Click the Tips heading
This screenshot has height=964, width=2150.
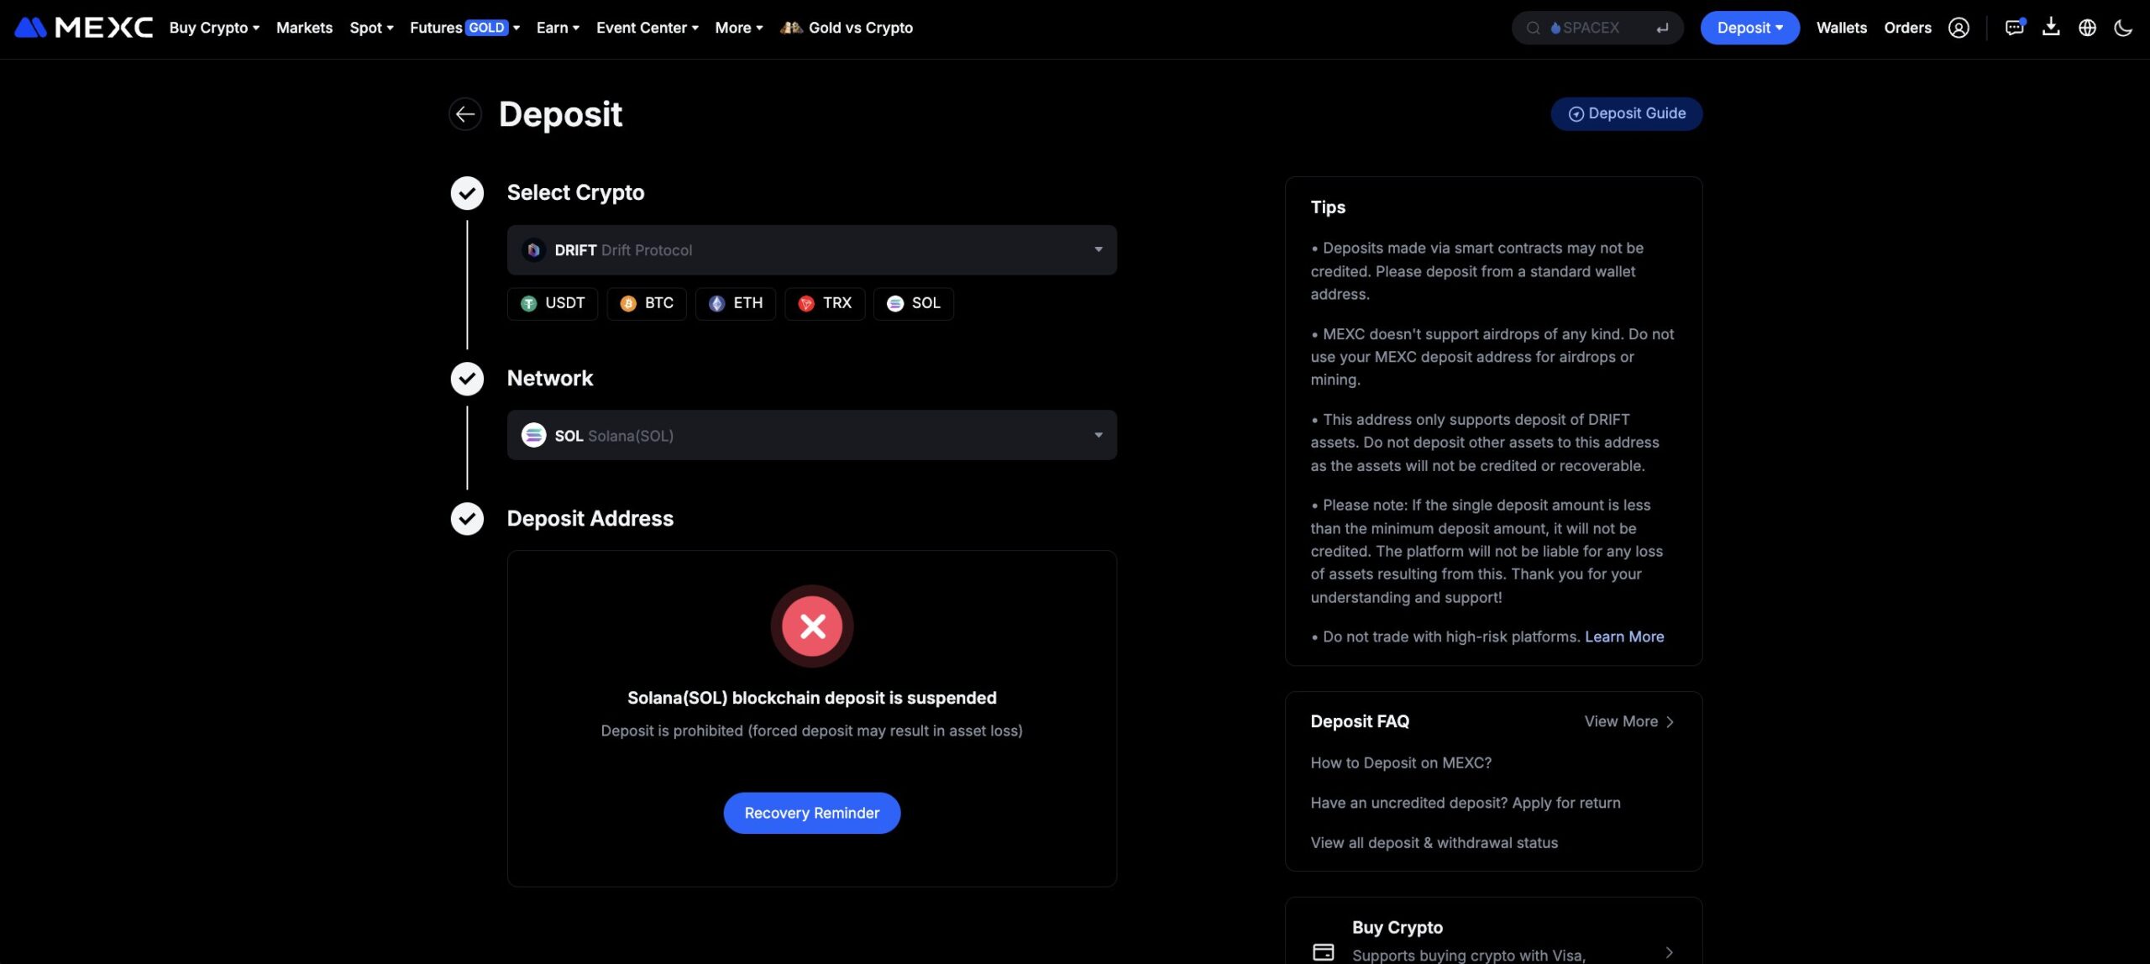[1328, 207]
